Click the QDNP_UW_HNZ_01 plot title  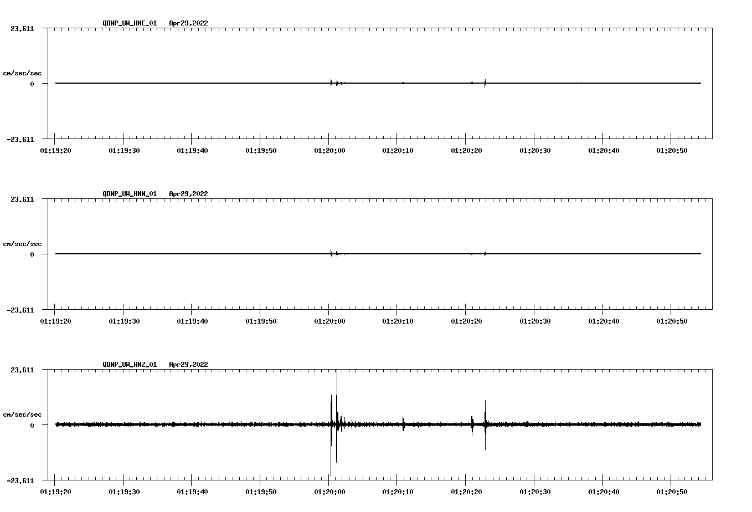tap(130, 365)
